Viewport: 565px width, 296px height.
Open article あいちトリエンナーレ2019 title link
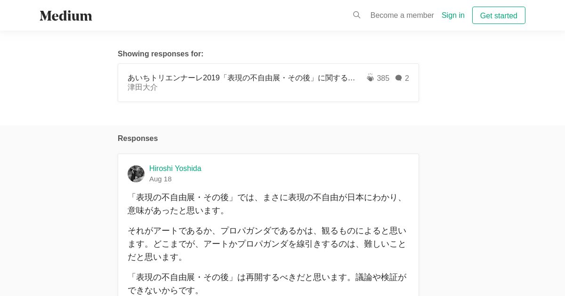(242, 78)
